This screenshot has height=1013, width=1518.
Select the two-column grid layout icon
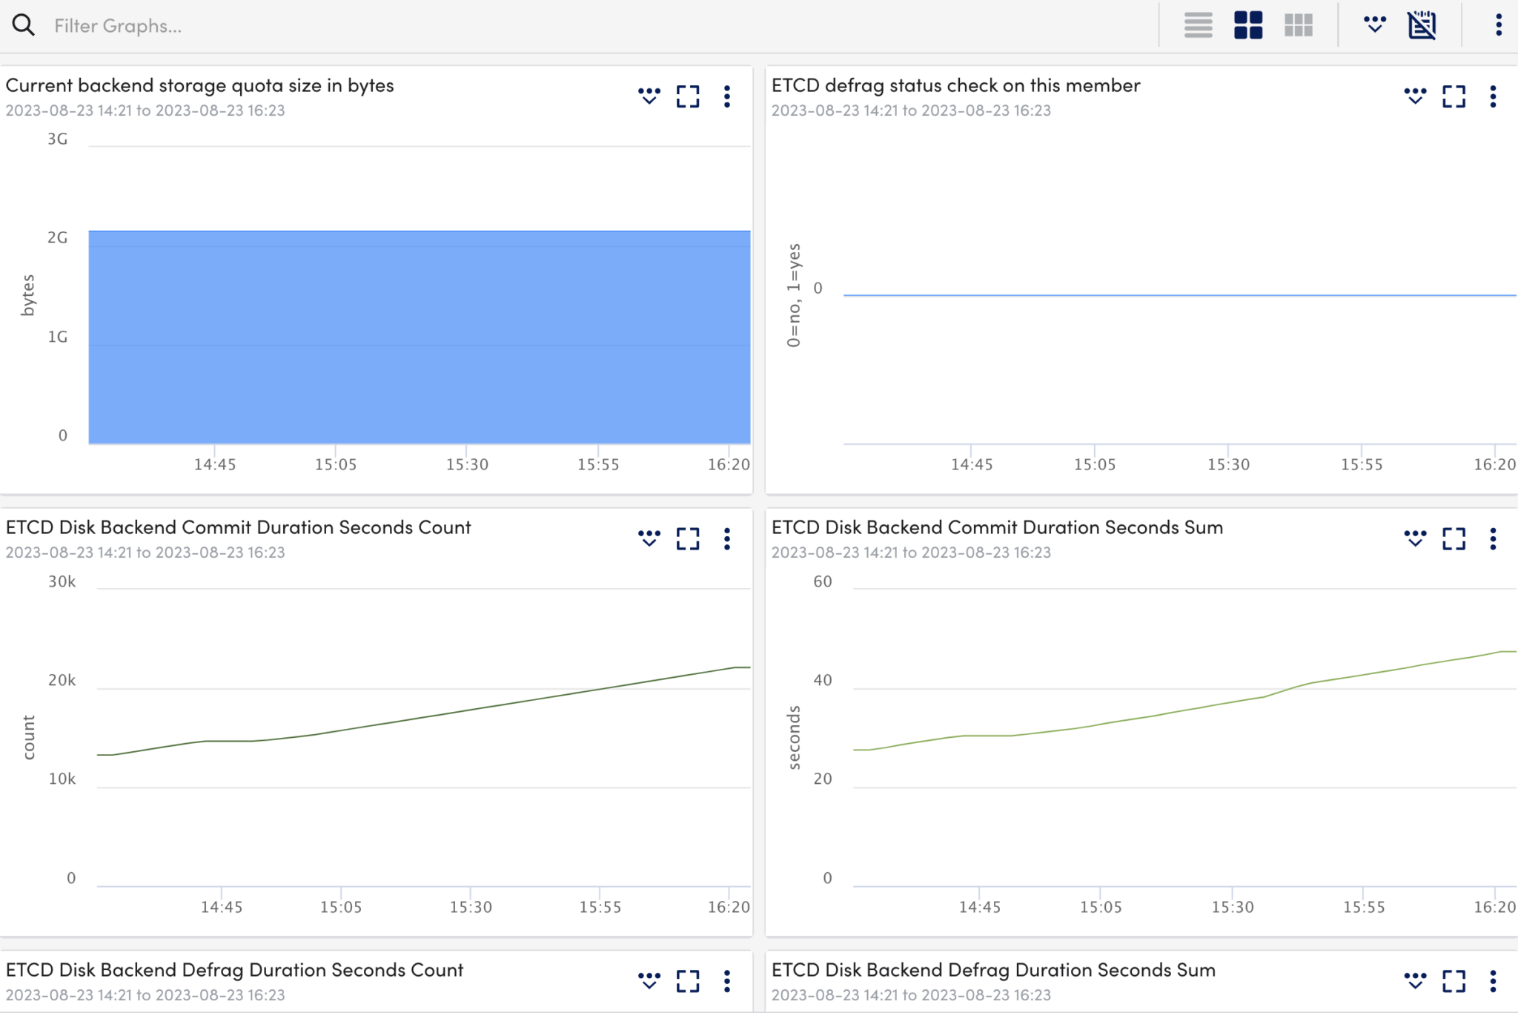pyautogui.click(x=1248, y=24)
